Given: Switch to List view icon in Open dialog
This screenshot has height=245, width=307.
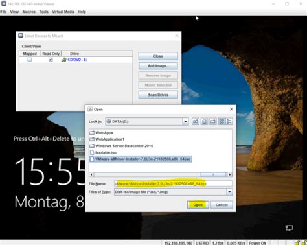Looking at the screenshot, I should tap(222, 121).
